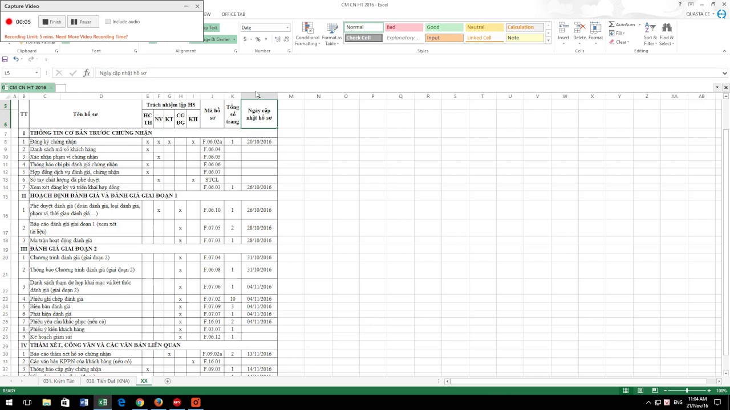The width and height of the screenshot is (730, 410).
Task: Apply the Check Cell style
Action: pyautogui.click(x=363, y=38)
